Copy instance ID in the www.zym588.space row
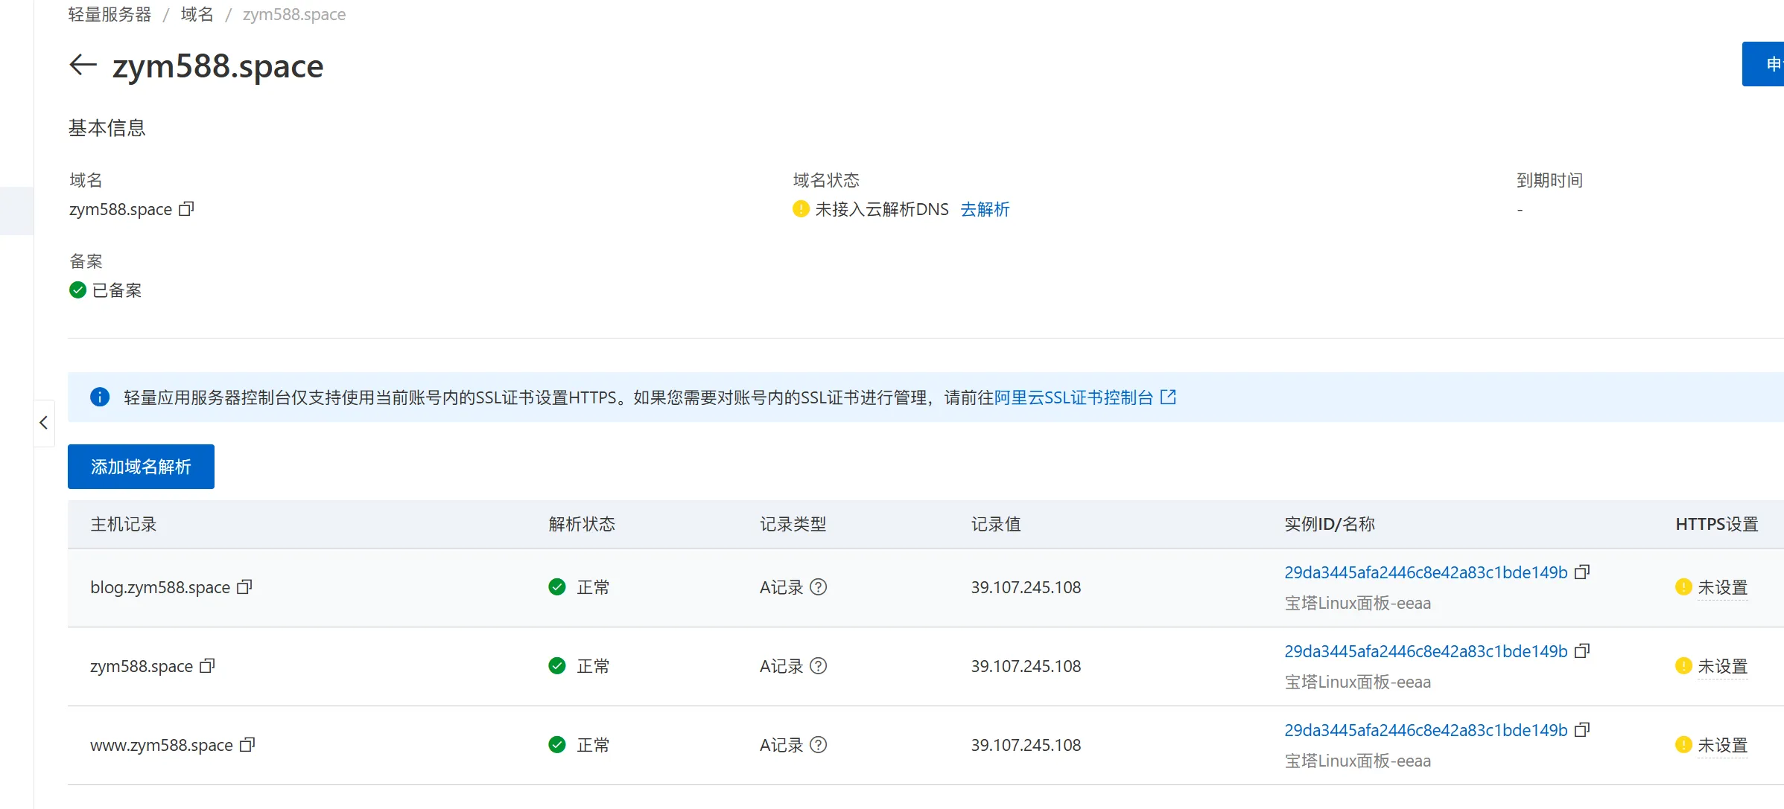The image size is (1784, 809). pyautogui.click(x=1582, y=730)
